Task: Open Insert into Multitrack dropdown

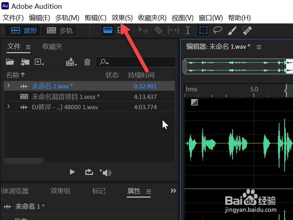Action: (71, 62)
